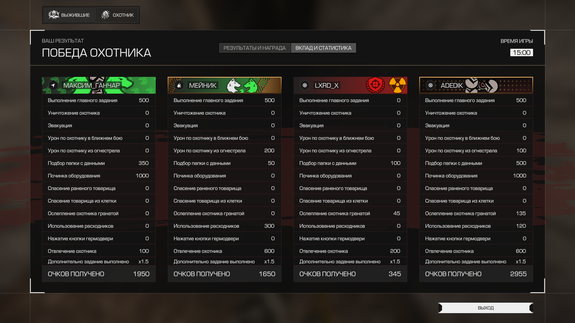Open the Выжившие team view

pos(69,15)
